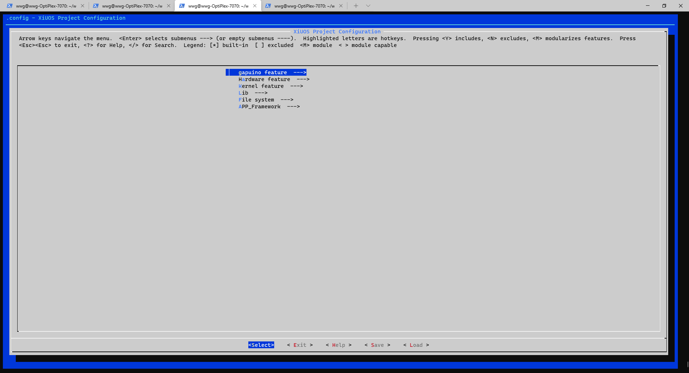Restore down the terminal window
689x373 pixels.
pos(664,6)
